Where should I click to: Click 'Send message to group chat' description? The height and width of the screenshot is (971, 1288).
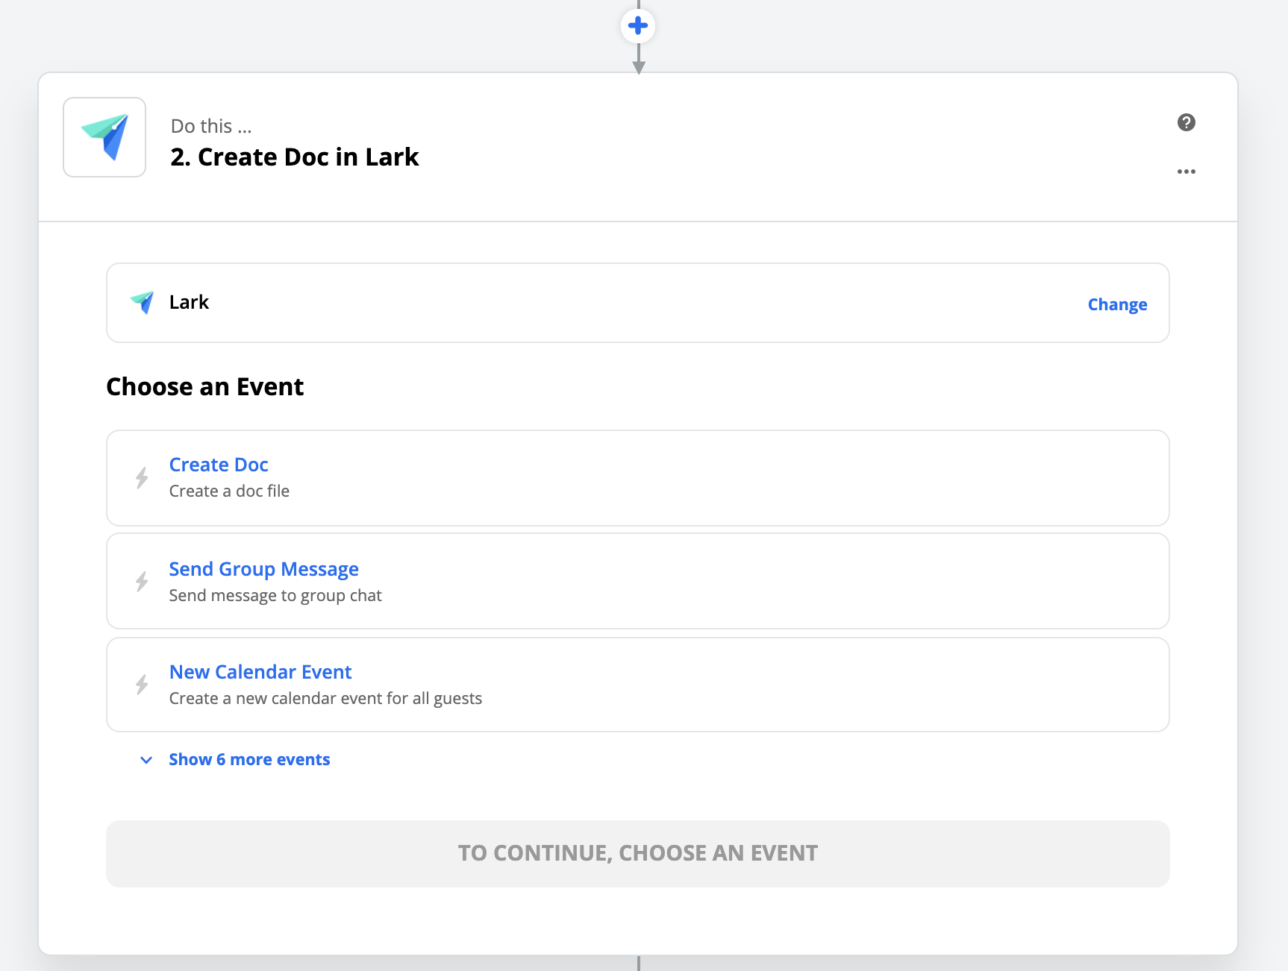pyautogui.click(x=275, y=595)
